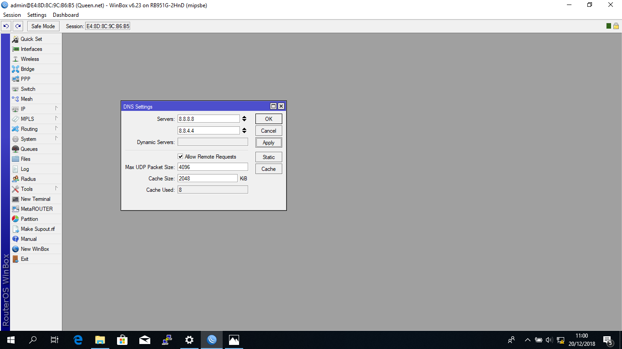Toggle Safe Mode
The image size is (622, 349).
[x=43, y=26]
